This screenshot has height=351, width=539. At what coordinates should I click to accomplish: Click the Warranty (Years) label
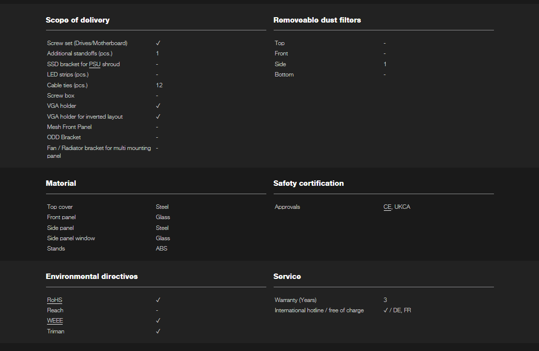[x=295, y=300]
